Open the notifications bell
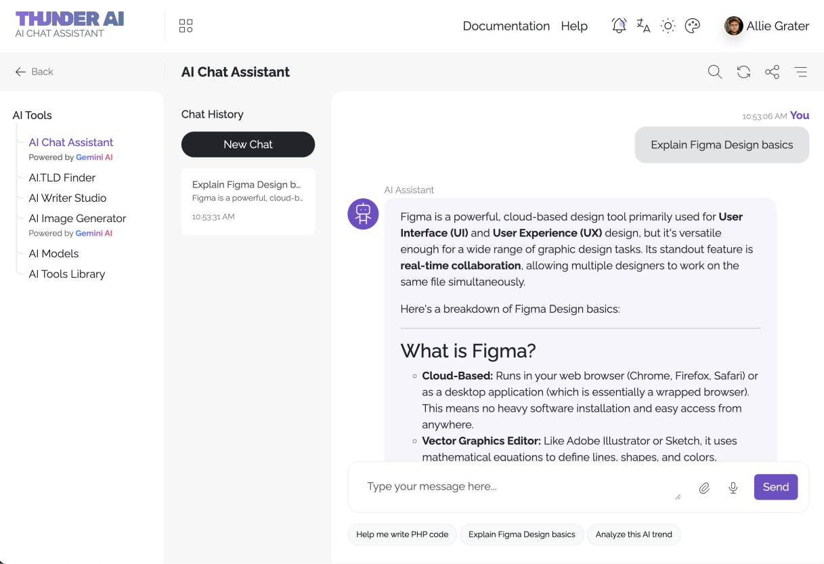Screen dimensions: 824x564 [619, 26]
